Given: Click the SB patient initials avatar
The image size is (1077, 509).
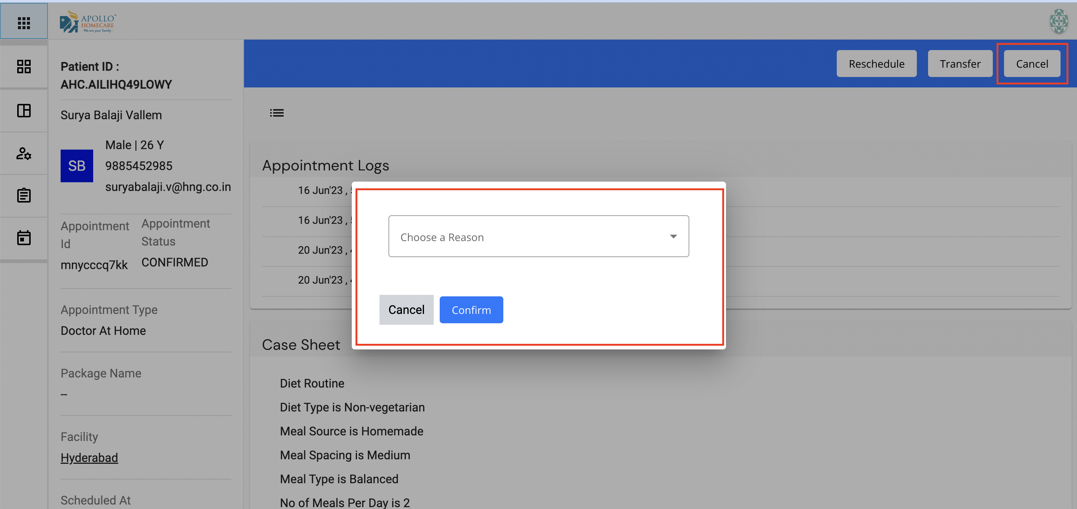Looking at the screenshot, I should pos(77,166).
